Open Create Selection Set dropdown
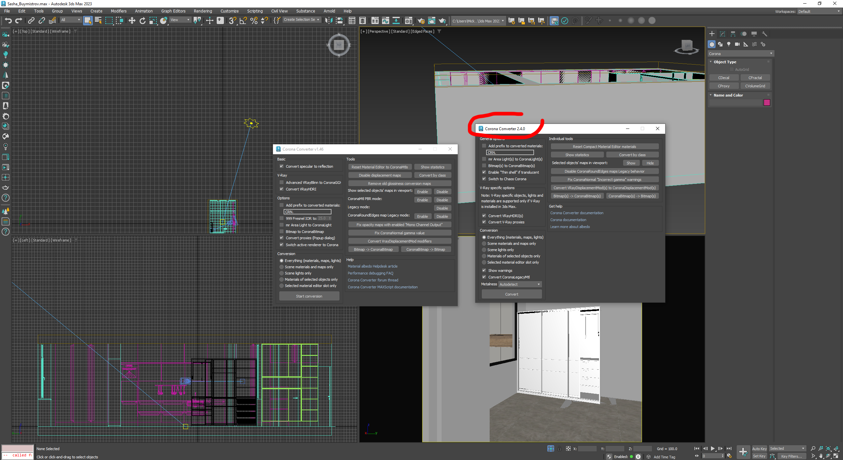This screenshot has width=843, height=460. click(302, 20)
